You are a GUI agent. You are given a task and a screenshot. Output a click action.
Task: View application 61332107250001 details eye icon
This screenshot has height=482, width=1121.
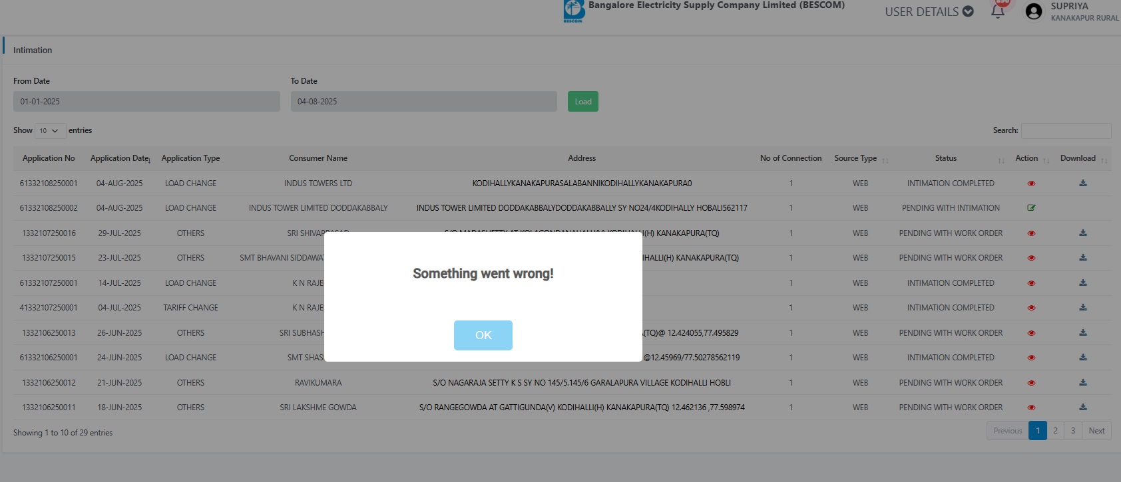(x=1031, y=283)
